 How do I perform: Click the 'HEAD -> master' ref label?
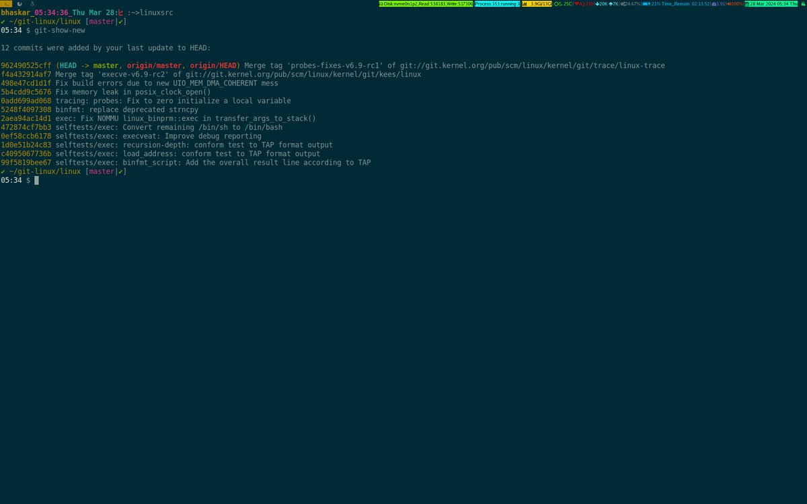click(89, 65)
